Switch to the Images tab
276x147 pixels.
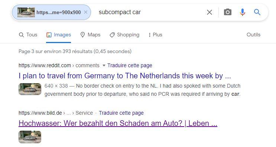(59, 35)
